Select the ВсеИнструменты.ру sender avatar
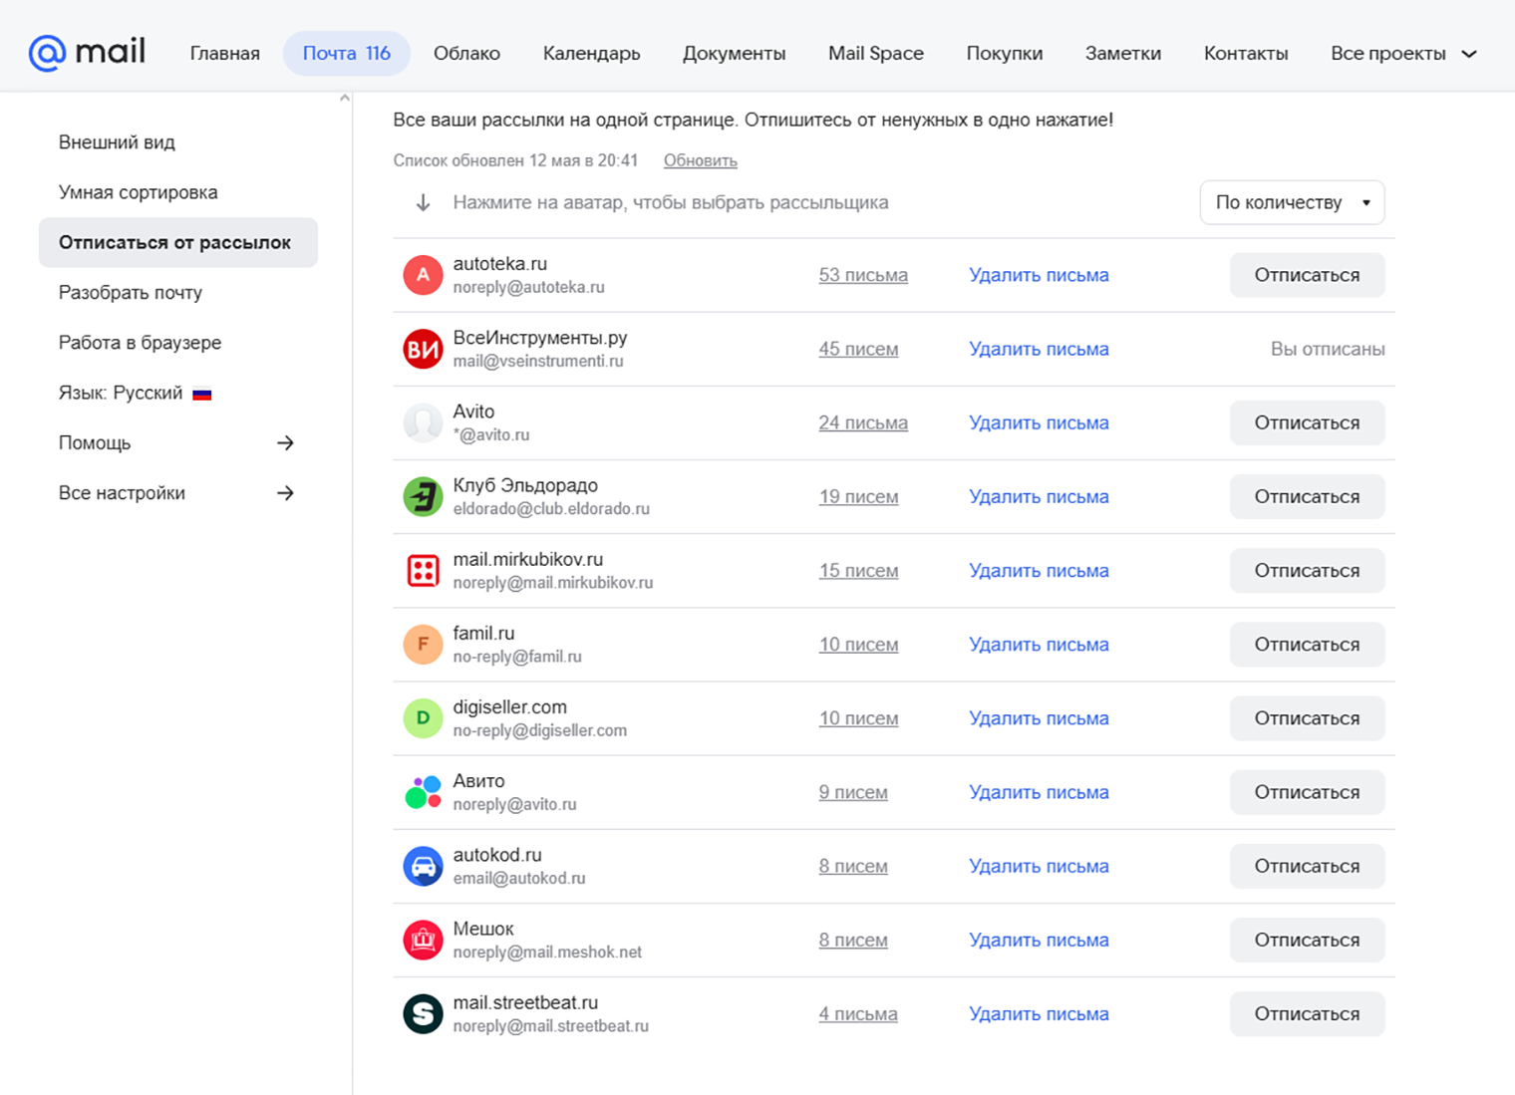1515x1095 pixels. [x=423, y=349]
